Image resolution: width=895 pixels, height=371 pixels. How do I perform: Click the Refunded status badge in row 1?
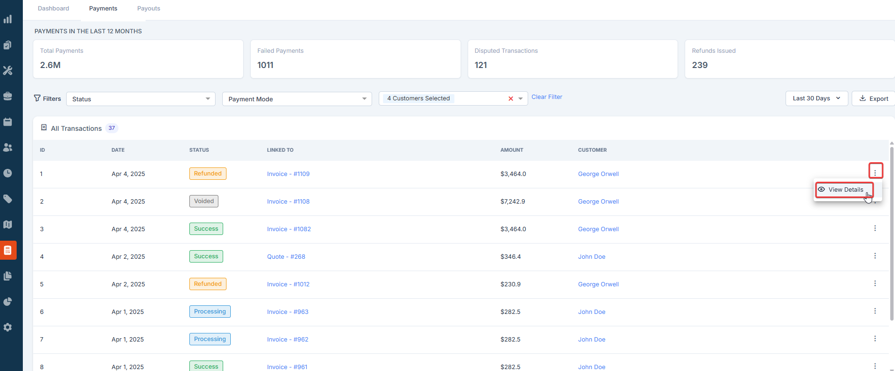tap(208, 174)
